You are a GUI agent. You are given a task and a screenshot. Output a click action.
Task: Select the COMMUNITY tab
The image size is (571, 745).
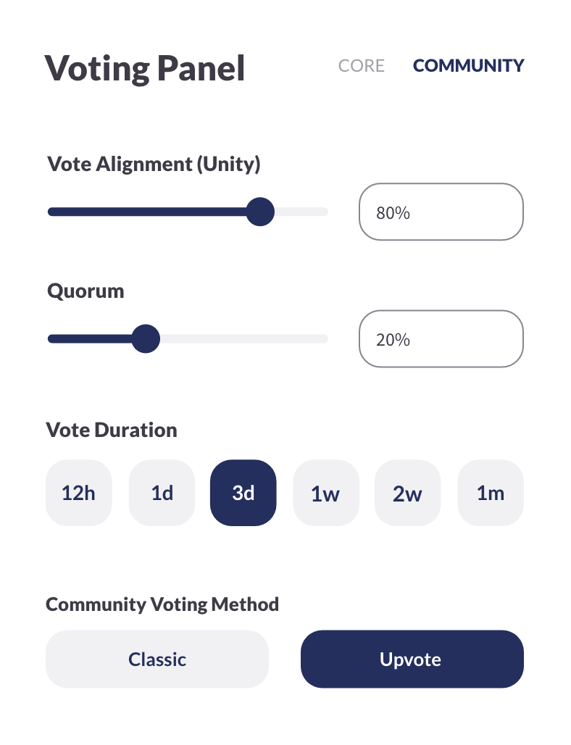click(x=468, y=65)
